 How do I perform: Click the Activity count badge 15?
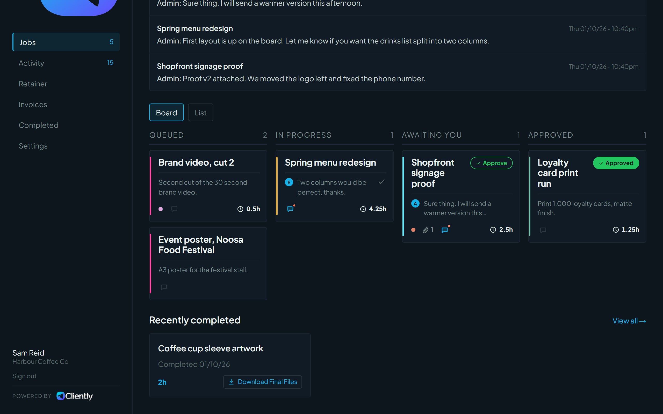[x=110, y=63]
